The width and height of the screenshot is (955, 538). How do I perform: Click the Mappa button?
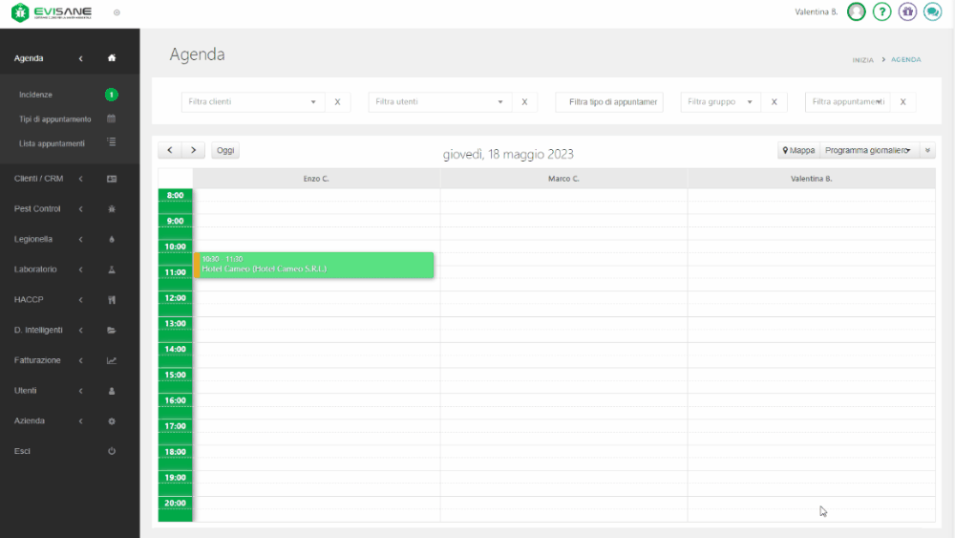tap(798, 151)
